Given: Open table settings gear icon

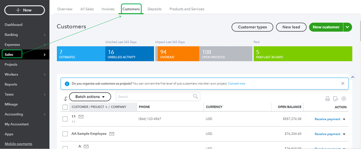Looking at the screenshot, I should tap(344, 99).
